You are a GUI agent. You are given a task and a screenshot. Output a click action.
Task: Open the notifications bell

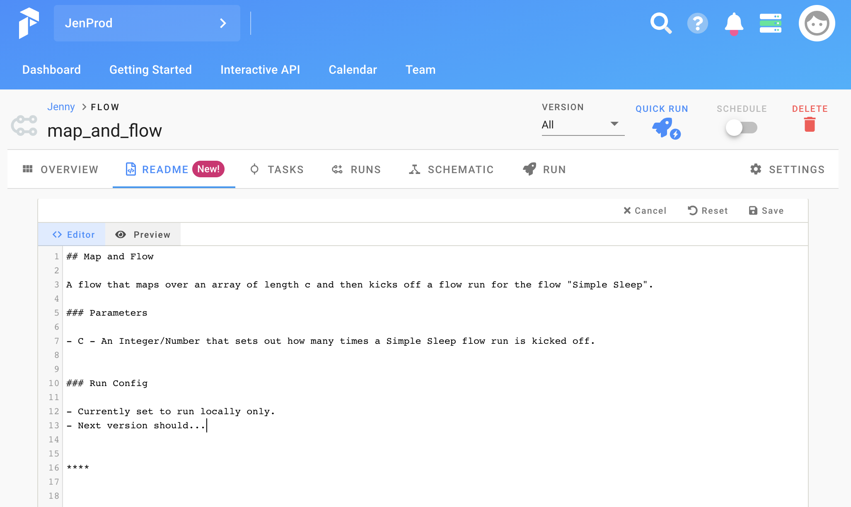coord(734,23)
